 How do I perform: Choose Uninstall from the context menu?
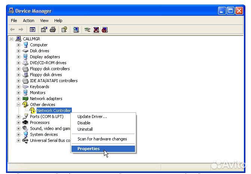pyautogui.click(x=85, y=129)
